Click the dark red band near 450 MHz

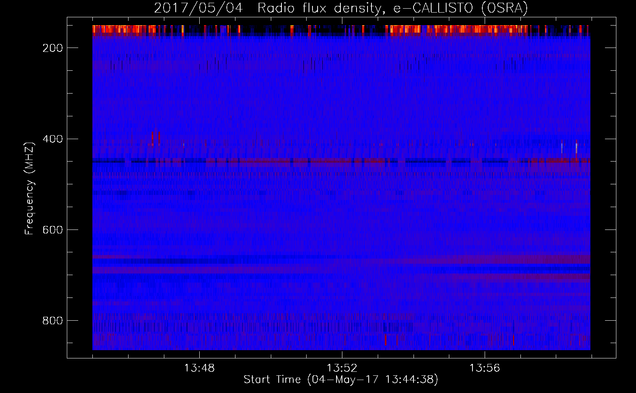coord(341,161)
